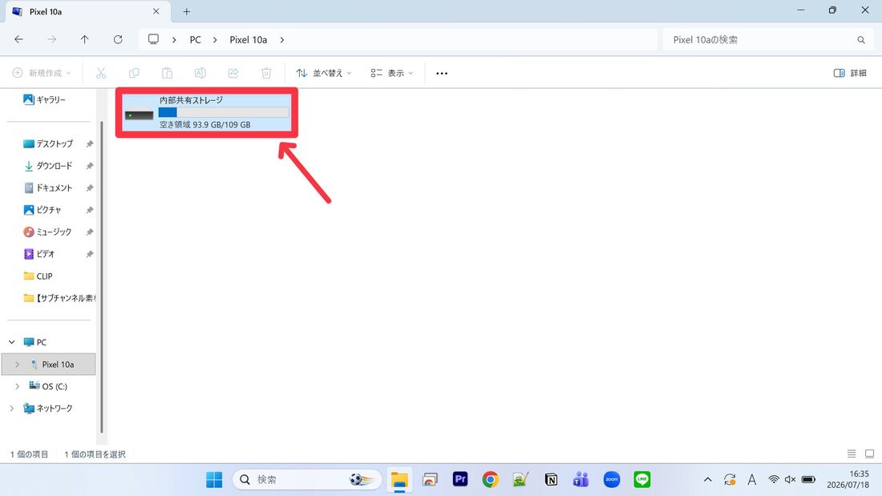Select OS (C:) drive in sidebar
Image resolution: width=882 pixels, height=496 pixels.
click(x=49, y=386)
